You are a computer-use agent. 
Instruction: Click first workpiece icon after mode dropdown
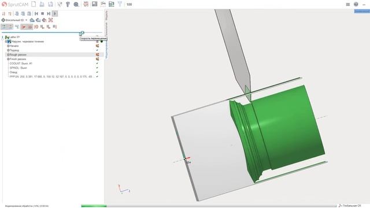coord(32,20)
